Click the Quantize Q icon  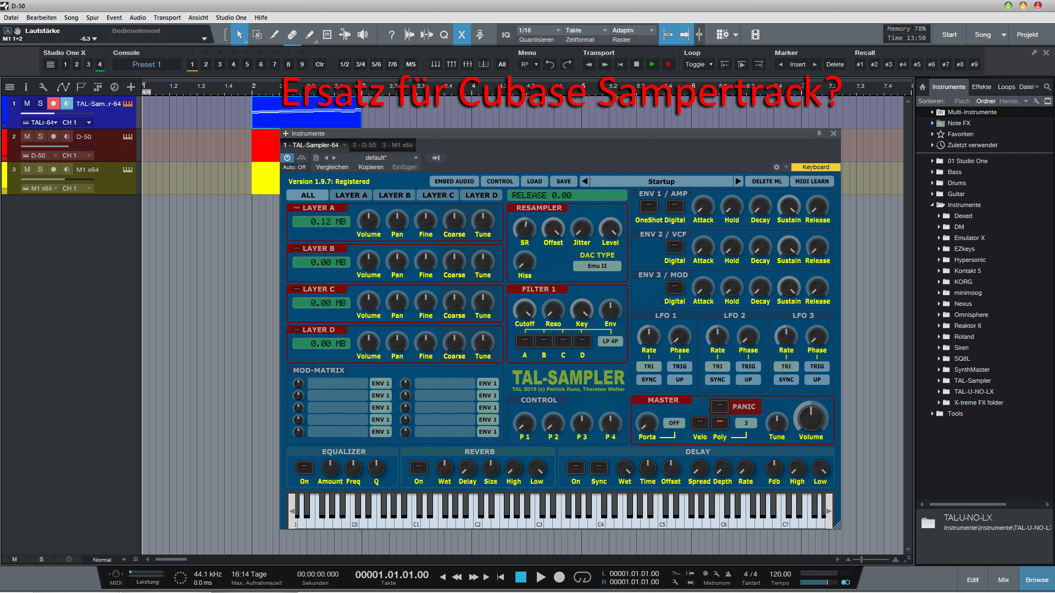444,35
